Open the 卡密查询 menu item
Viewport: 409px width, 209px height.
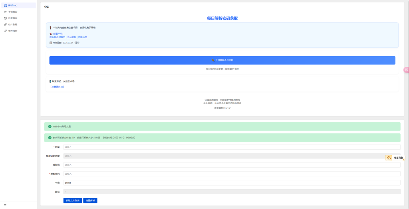point(13,12)
